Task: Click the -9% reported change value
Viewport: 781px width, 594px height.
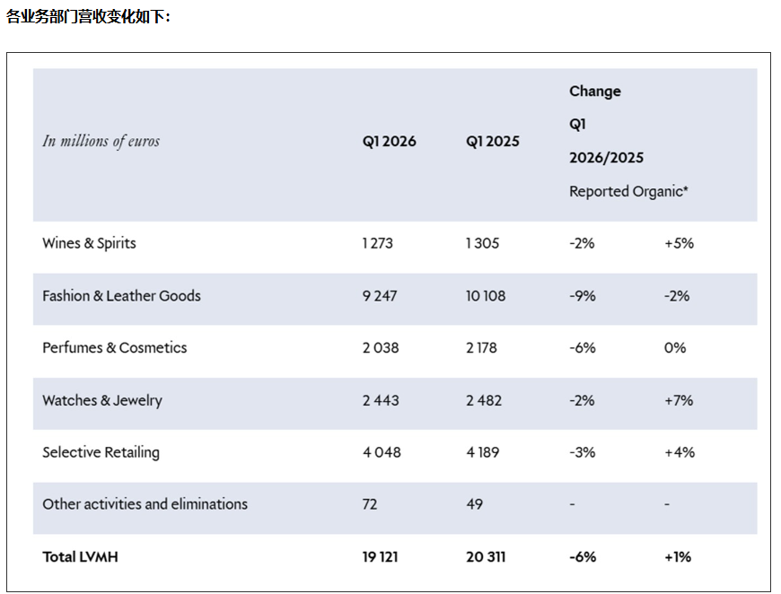Action: point(582,296)
